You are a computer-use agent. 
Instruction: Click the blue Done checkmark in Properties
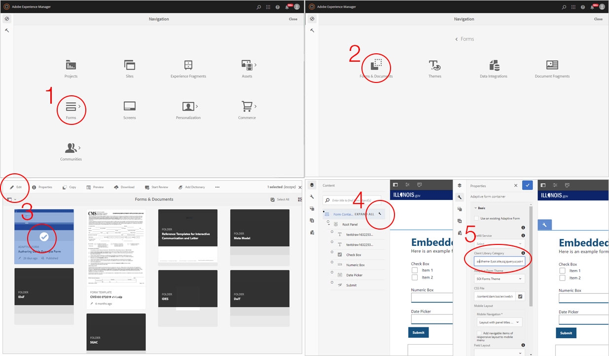tap(528, 186)
